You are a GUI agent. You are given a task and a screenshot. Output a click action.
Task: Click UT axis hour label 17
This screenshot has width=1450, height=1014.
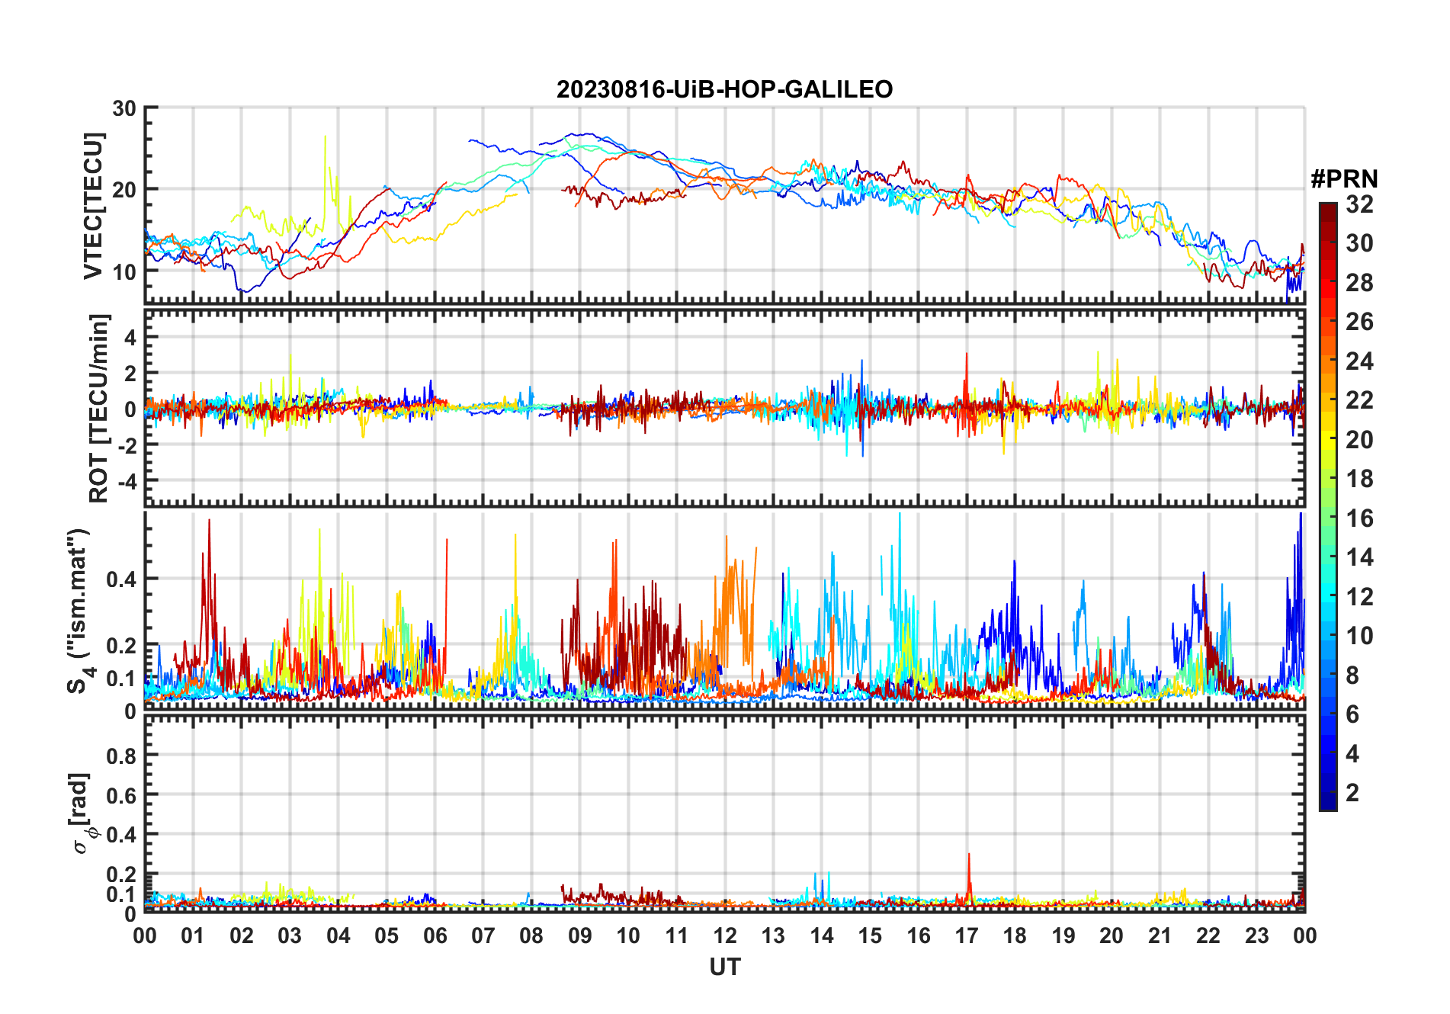click(x=967, y=935)
